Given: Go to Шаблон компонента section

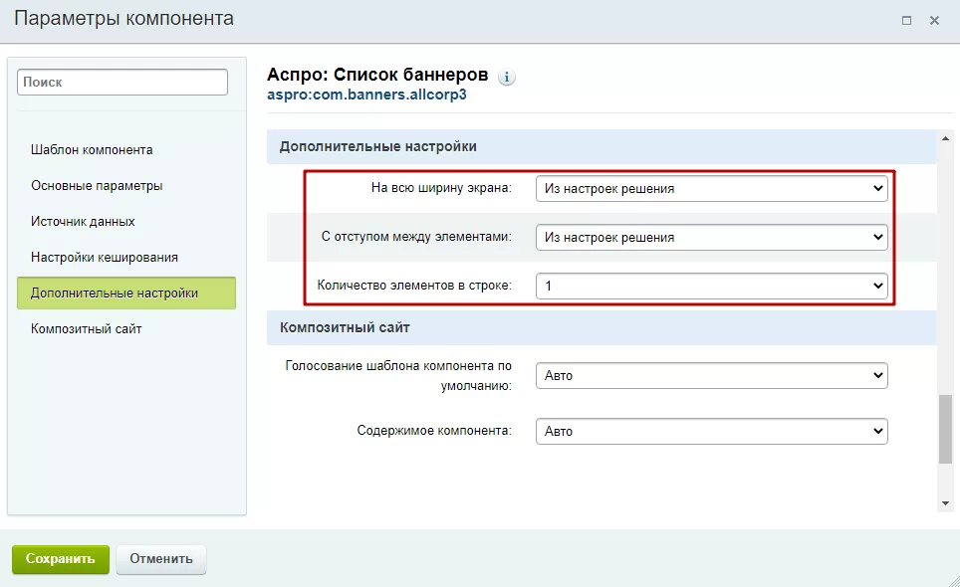Looking at the screenshot, I should click(92, 150).
